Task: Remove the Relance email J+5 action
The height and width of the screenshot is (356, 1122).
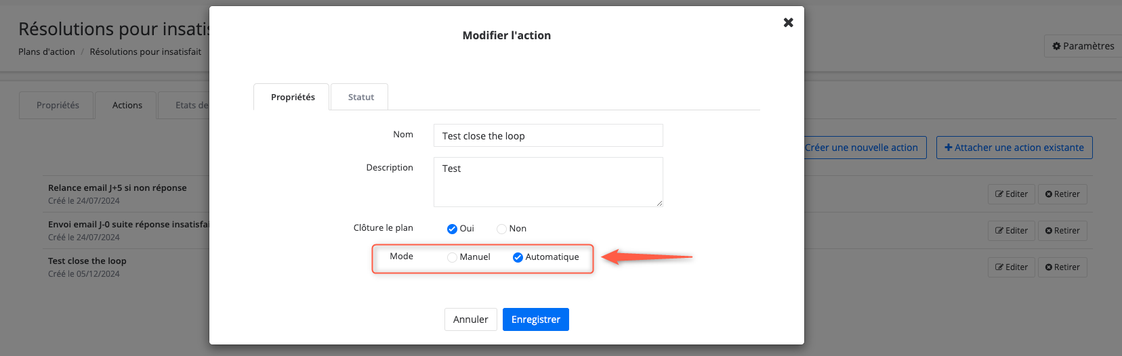Action: pyautogui.click(x=1062, y=194)
